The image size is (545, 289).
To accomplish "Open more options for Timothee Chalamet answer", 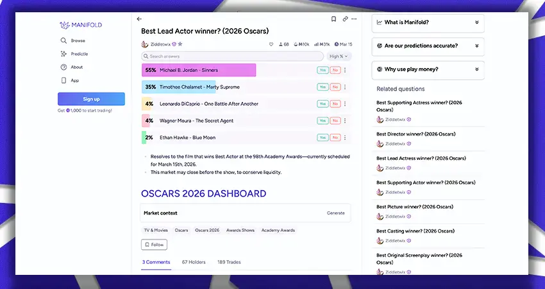I will pyautogui.click(x=345, y=87).
